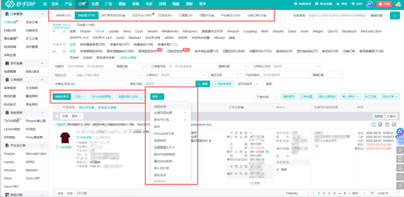Open the 下单时间 sort dropdown above table
The width and height of the screenshot is (404, 197).
[x=267, y=97]
